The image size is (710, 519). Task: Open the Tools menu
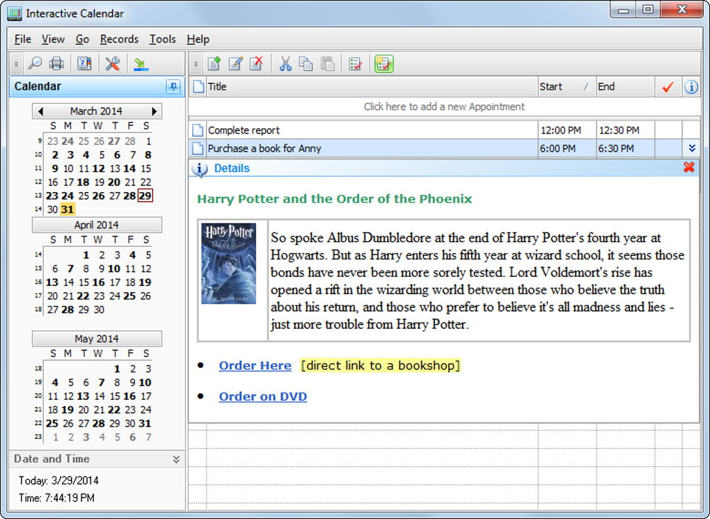(x=163, y=40)
